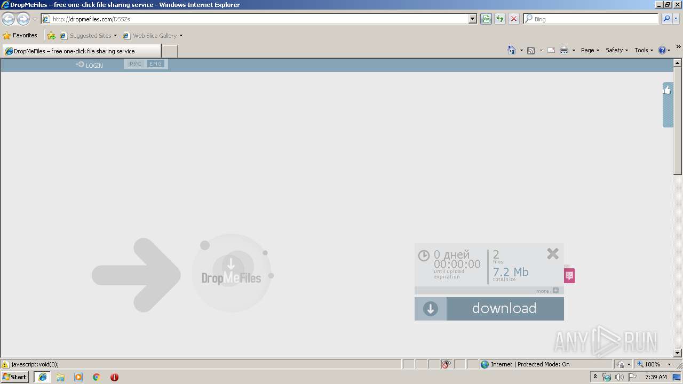Click the red Opera icon in taskbar
This screenshot has height=384, width=683.
click(x=114, y=377)
